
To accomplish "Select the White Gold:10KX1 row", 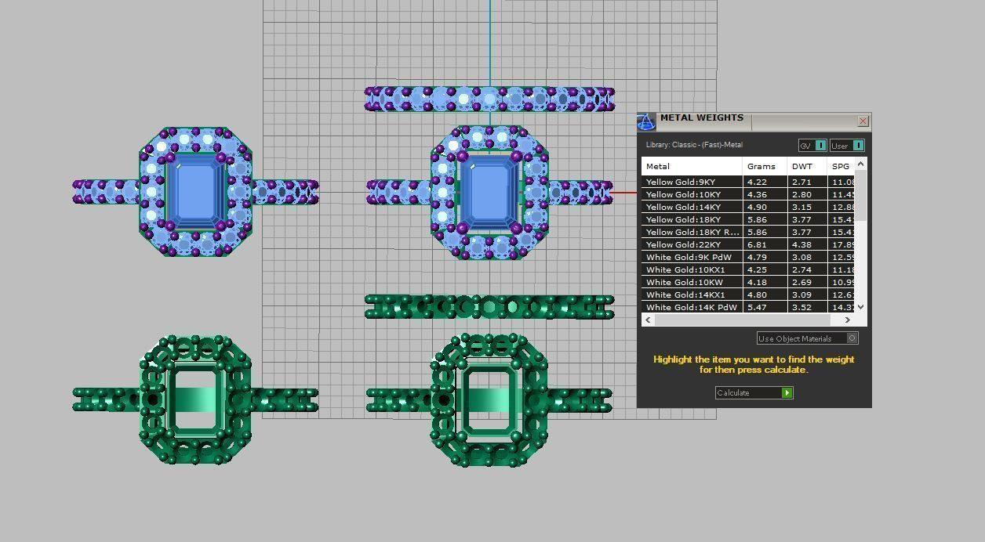I will (x=748, y=269).
